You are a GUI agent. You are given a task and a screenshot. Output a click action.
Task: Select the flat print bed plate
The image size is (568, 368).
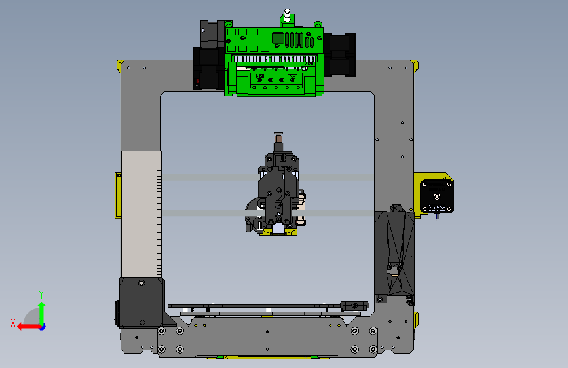[x=255, y=306]
